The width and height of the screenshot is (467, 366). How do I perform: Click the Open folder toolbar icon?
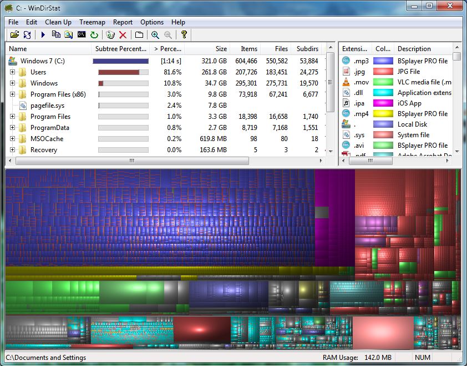(x=14, y=35)
